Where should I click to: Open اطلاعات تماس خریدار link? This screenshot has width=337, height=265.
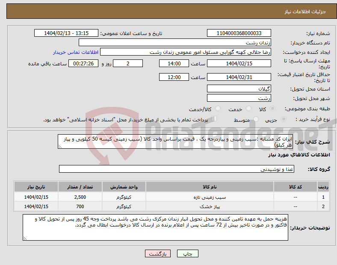[x=76, y=52]
